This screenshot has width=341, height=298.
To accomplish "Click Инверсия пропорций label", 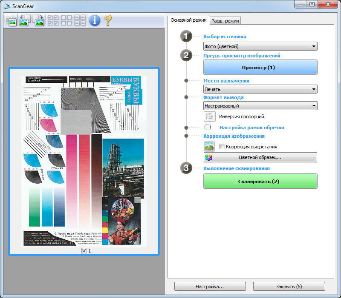I will pyautogui.click(x=241, y=116).
